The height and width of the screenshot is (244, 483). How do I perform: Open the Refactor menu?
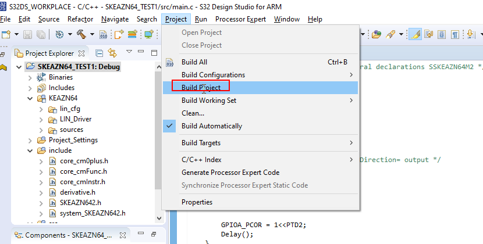coord(80,19)
